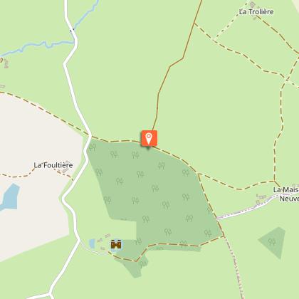Select the La Trolière place label
This screenshot has height=299, width=299.
point(256,12)
